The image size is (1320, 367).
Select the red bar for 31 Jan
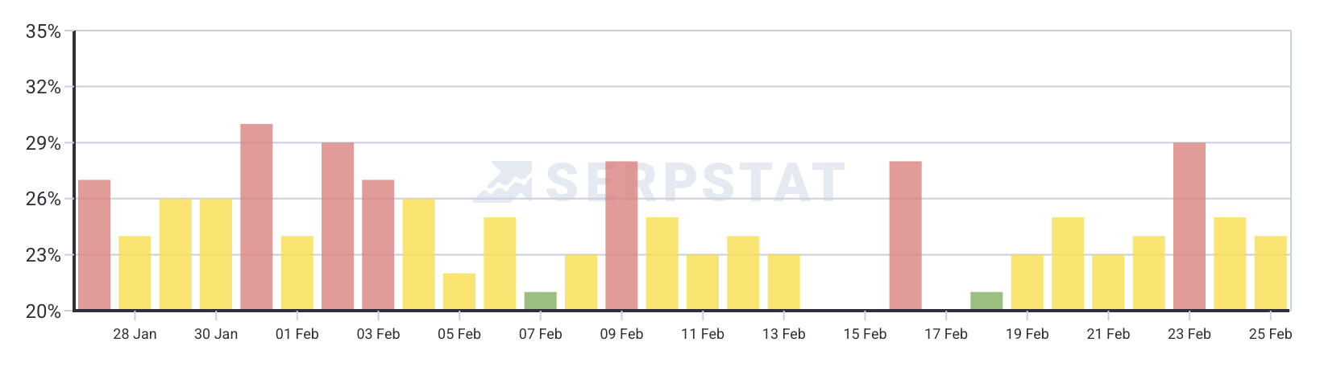pyautogui.click(x=256, y=217)
